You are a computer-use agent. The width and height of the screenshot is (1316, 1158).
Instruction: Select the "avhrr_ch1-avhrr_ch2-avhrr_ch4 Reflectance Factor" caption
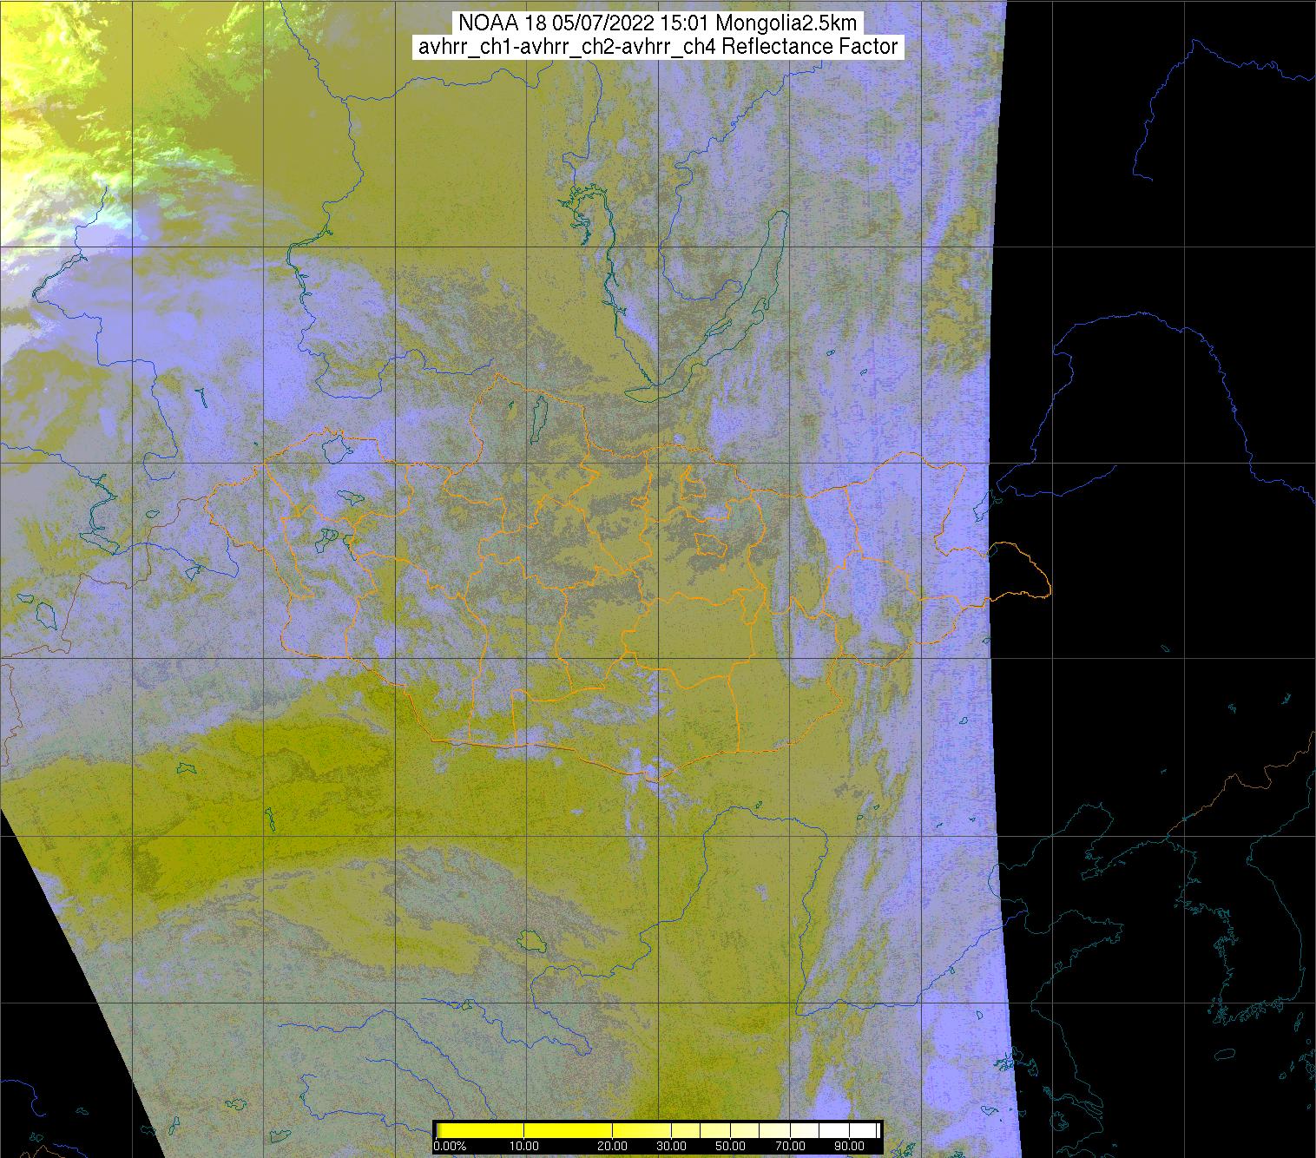(658, 47)
